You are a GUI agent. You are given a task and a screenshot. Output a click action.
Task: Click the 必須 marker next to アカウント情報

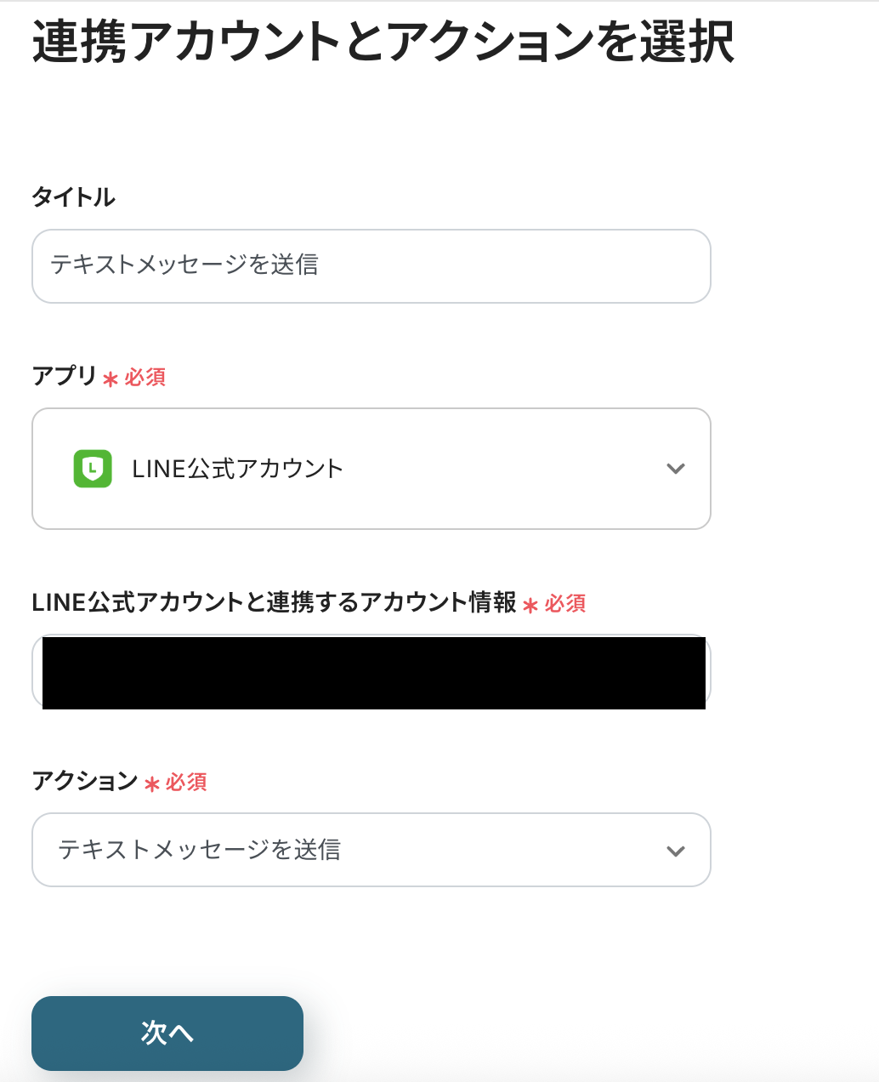(x=565, y=603)
